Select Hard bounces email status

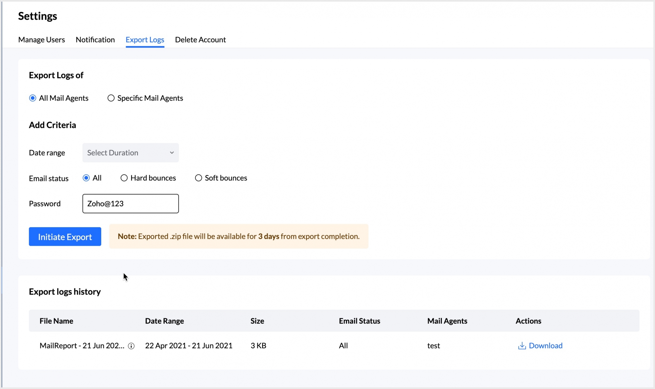click(x=124, y=178)
